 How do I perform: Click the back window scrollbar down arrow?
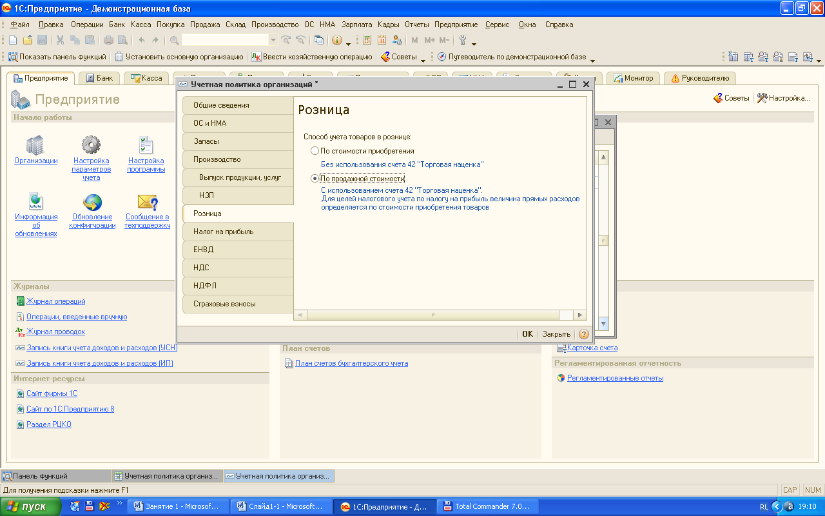(604, 324)
